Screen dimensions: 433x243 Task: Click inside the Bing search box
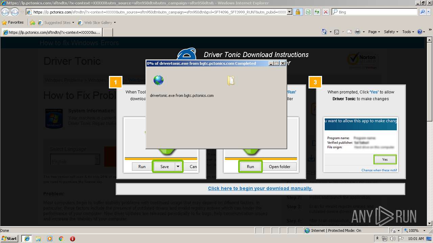(377, 12)
